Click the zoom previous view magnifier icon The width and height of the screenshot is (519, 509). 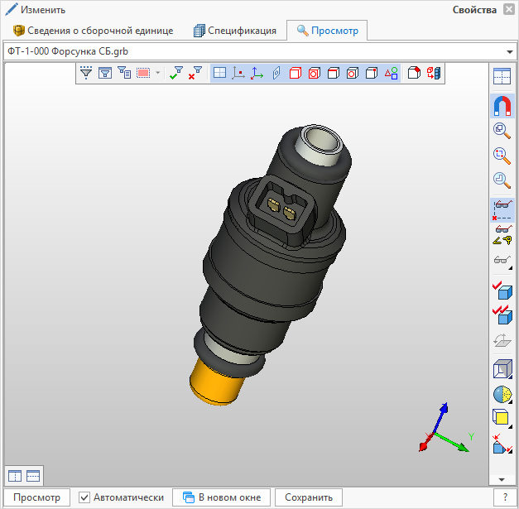pyautogui.click(x=502, y=180)
